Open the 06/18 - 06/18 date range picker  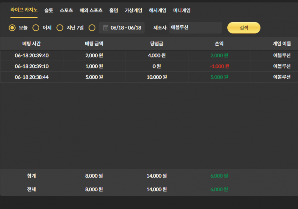(x=122, y=28)
